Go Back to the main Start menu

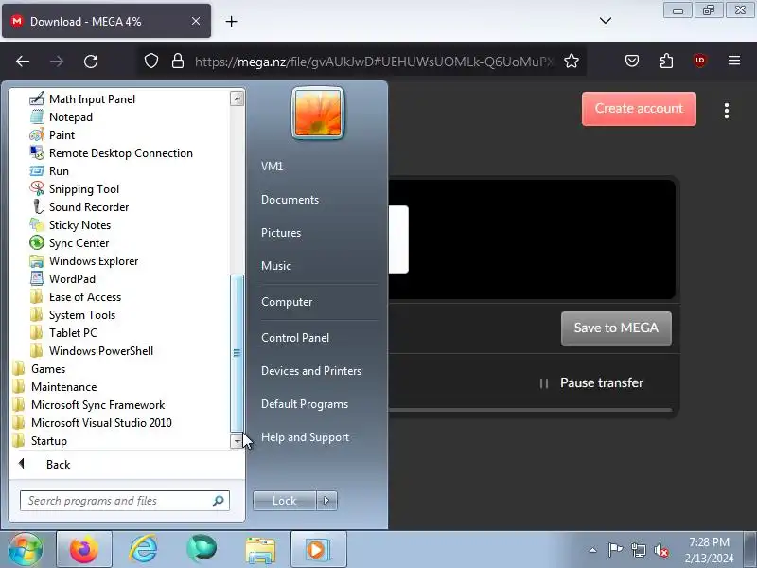click(58, 465)
